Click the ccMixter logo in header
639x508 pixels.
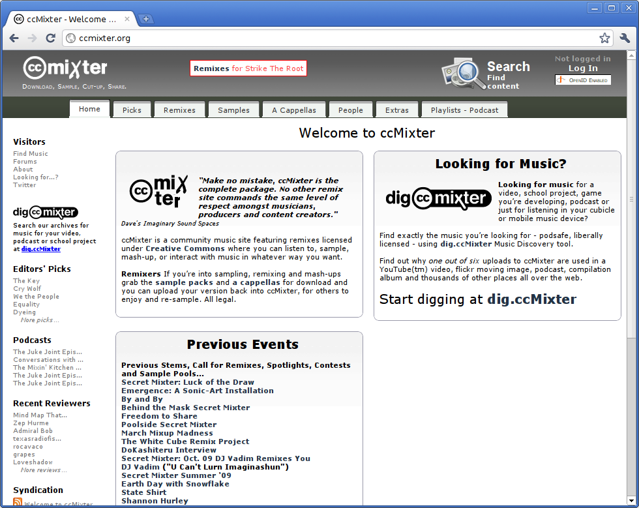pos(65,68)
